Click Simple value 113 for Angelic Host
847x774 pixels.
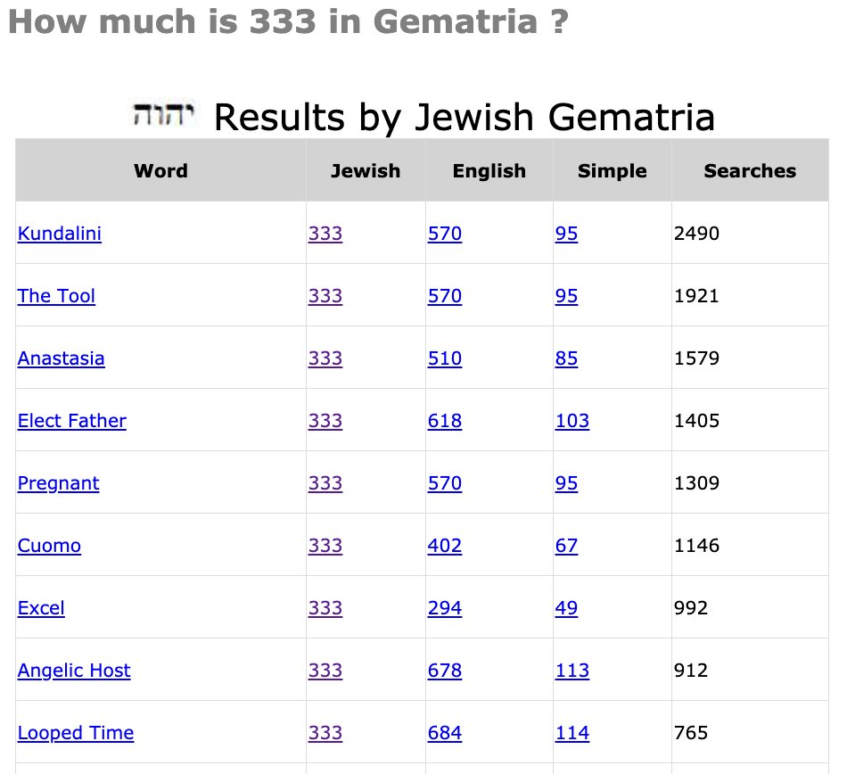point(572,671)
